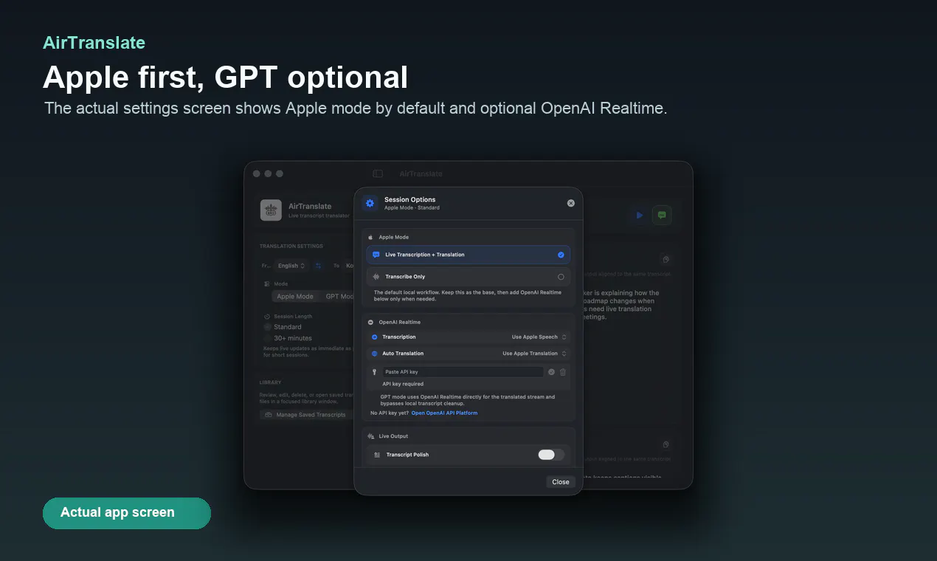
Task: Click the icon beside Transcript Polish
Action: (x=377, y=455)
